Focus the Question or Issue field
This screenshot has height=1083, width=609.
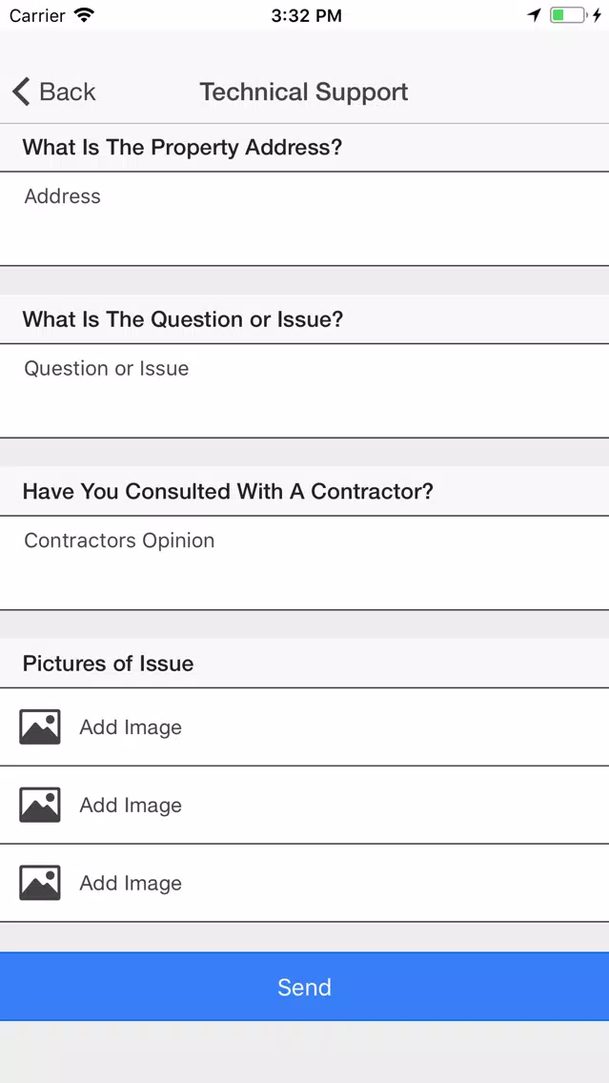point(305,390)
